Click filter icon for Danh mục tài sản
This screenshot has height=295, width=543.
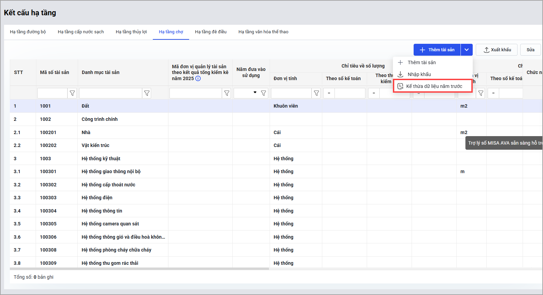click(x=147, y=93)
